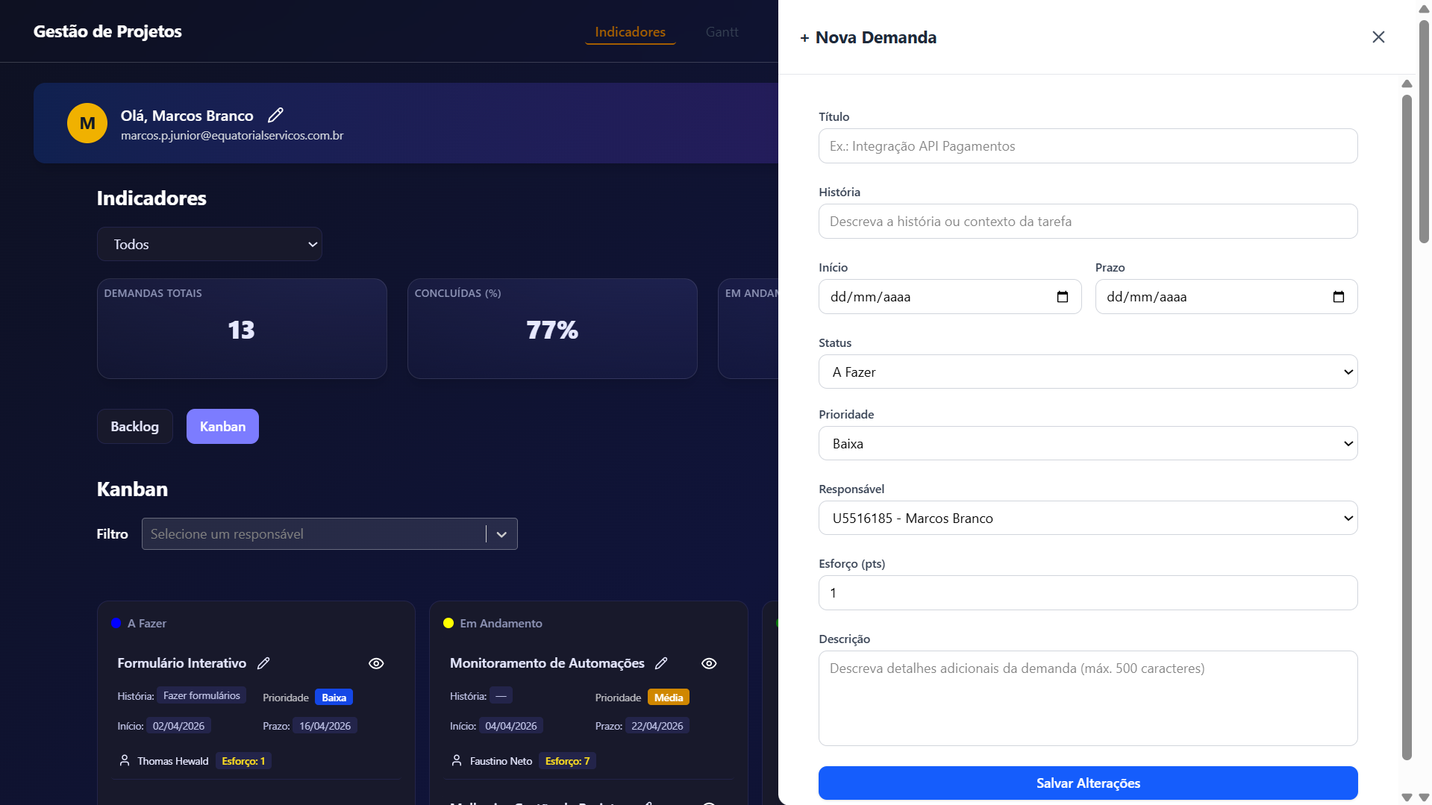This screenshot has width=1432, height=805.
Task: Open the Prioridade dropdown showing Baixa
Action: 1088,443
